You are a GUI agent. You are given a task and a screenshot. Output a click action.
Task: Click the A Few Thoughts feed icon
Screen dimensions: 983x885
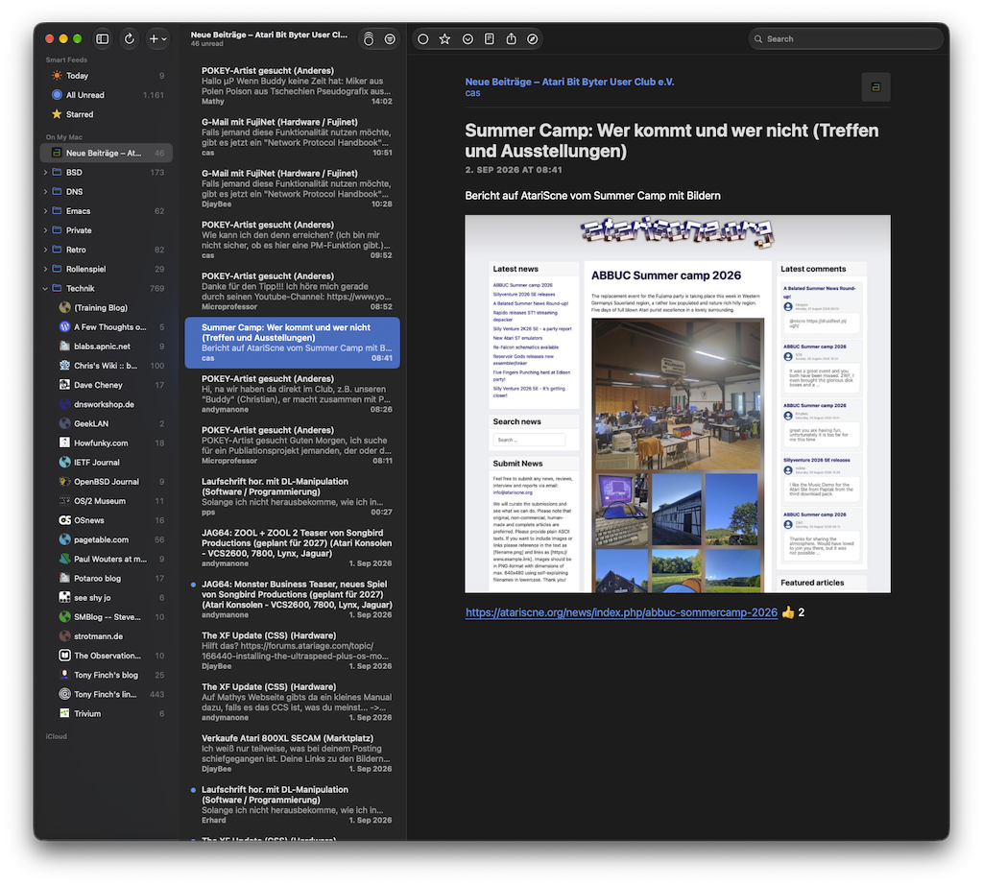point(64,327)
